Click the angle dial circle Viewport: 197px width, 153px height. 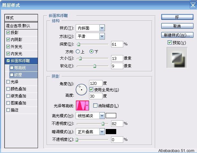pyautogui.click(x=81, y=89)
